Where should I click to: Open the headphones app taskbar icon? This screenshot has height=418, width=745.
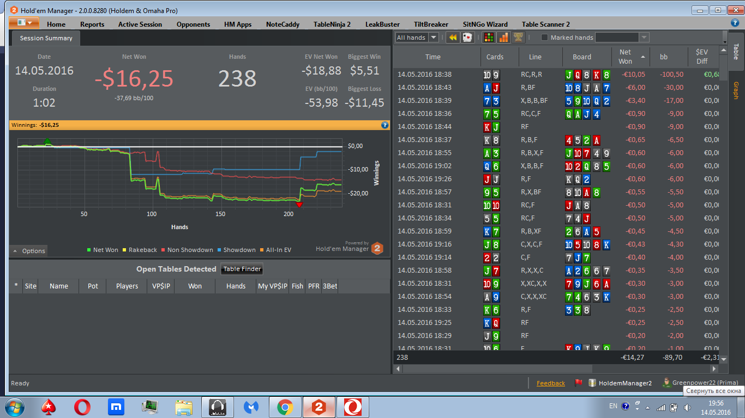click(218, 407)
